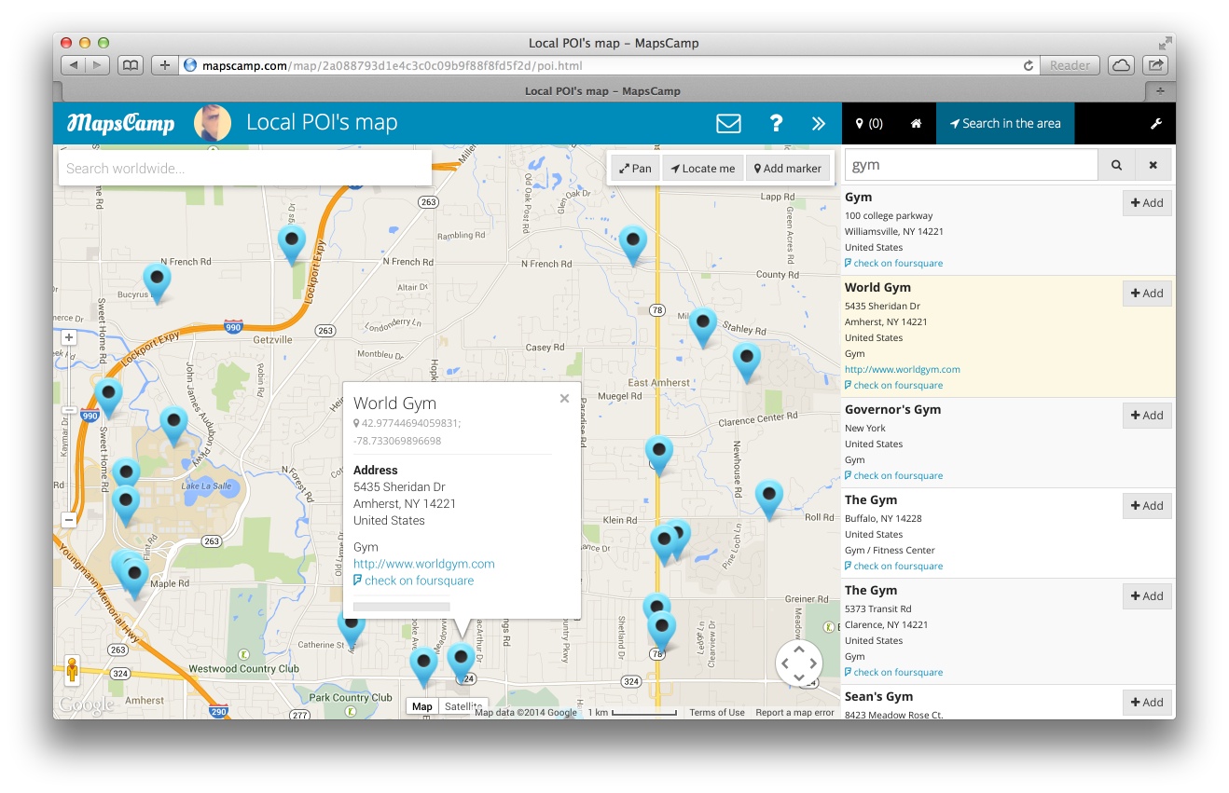Click the Search worldwide input field
This screenshot has width=1229, height=793.
[244, 169]
